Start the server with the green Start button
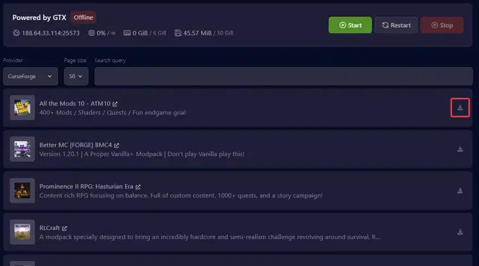Screen dimensions: 479x266 click(x=350, y=25)
